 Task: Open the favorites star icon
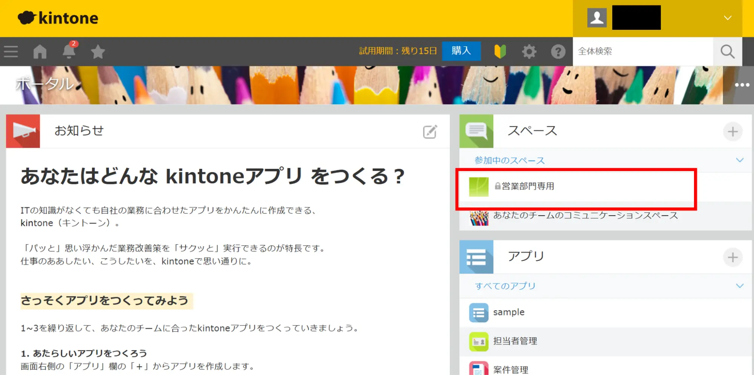coord(98,52)
